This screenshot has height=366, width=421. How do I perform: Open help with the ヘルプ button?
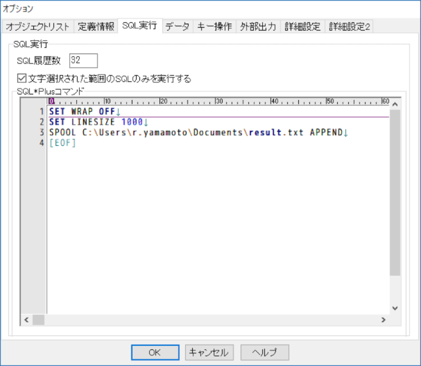[x=264, y=353]
